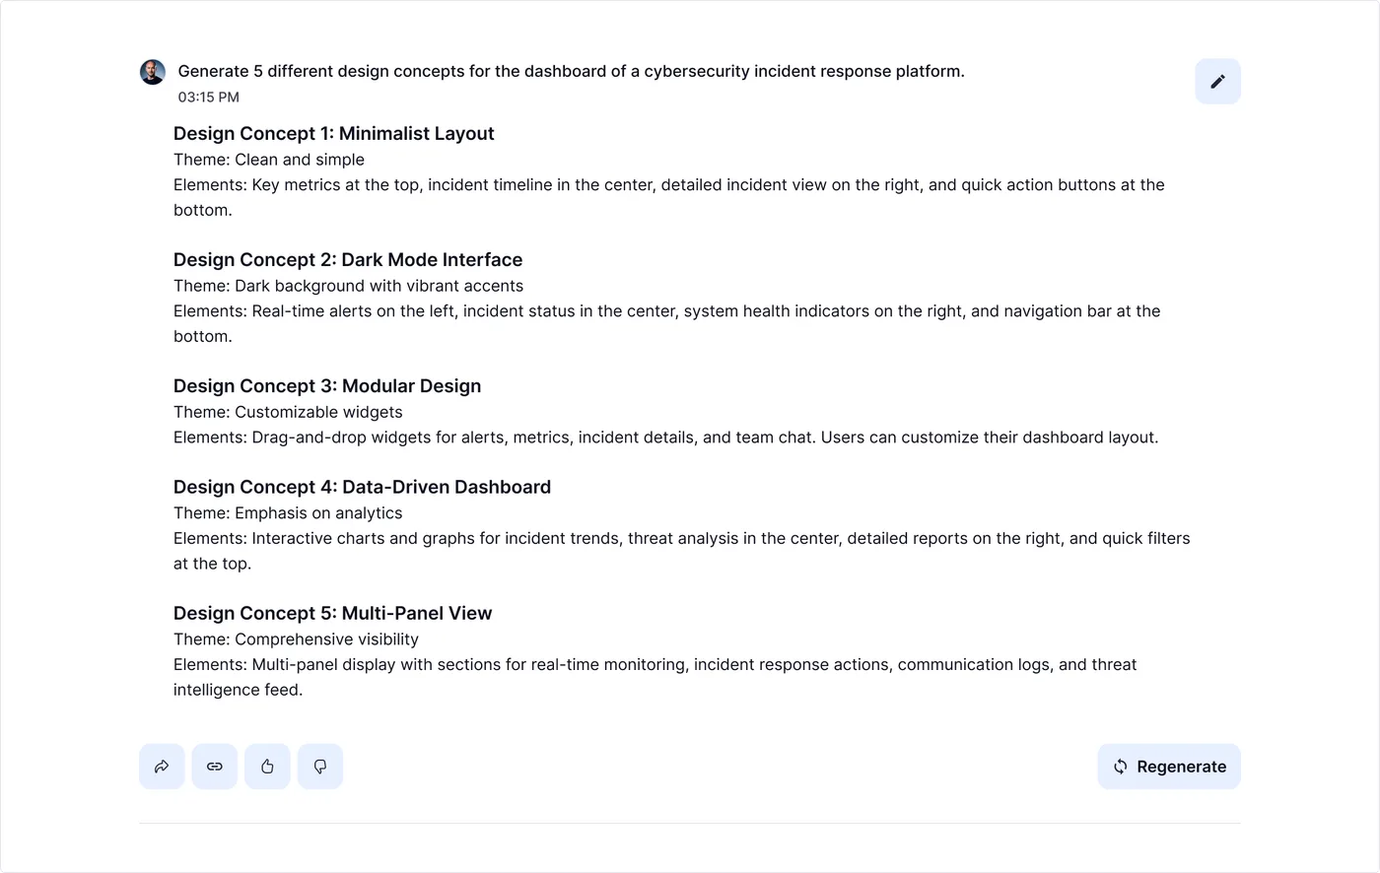The height and width of the screenshot is (873, 1380).
Task: Click the prompt text about cybersecurity dashboard
Action: (571, 71)
